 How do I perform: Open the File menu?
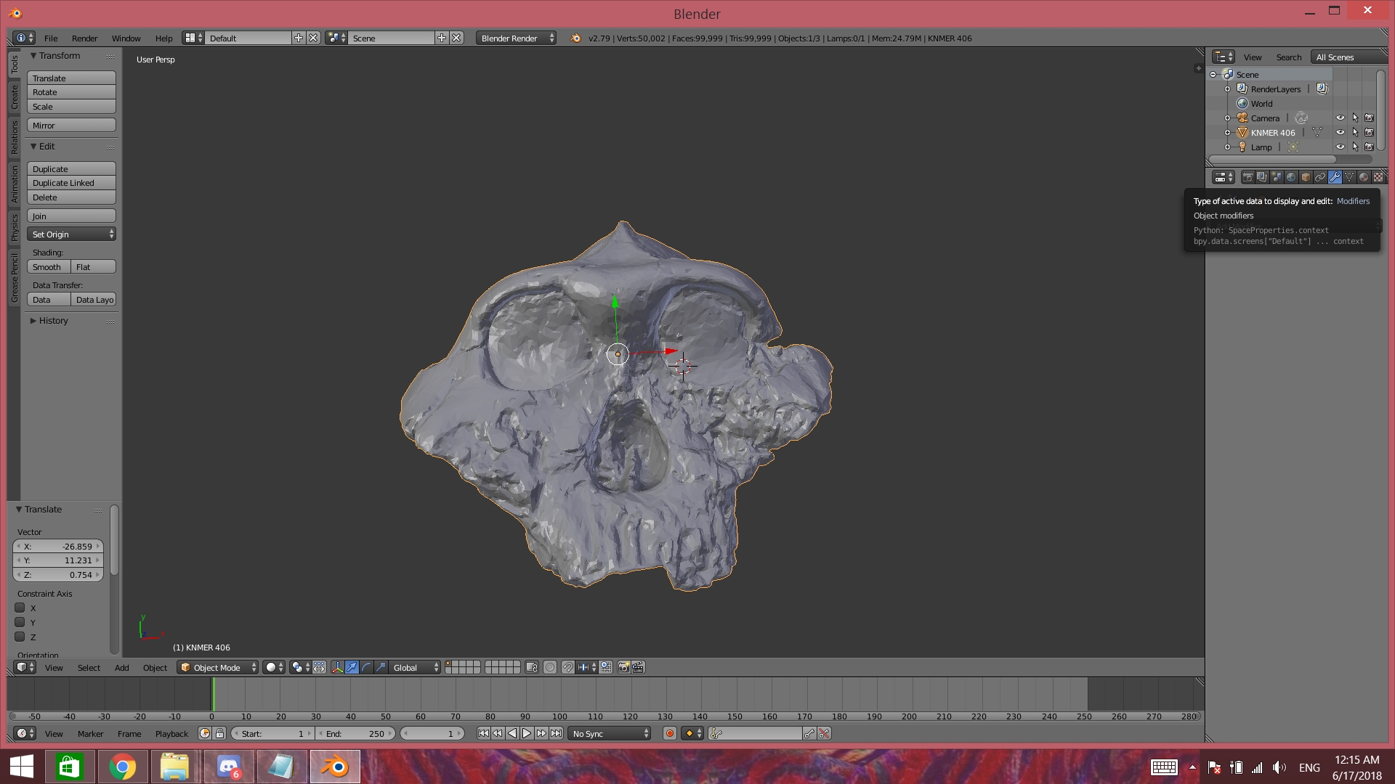click(x=51, y=38)
